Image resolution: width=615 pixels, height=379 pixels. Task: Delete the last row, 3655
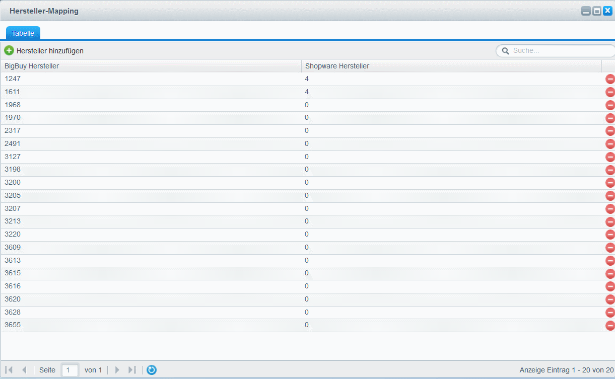(609, 325)
